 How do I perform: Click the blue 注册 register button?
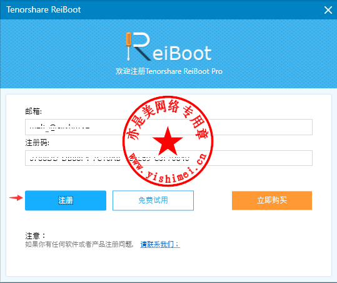coord(66,200)
